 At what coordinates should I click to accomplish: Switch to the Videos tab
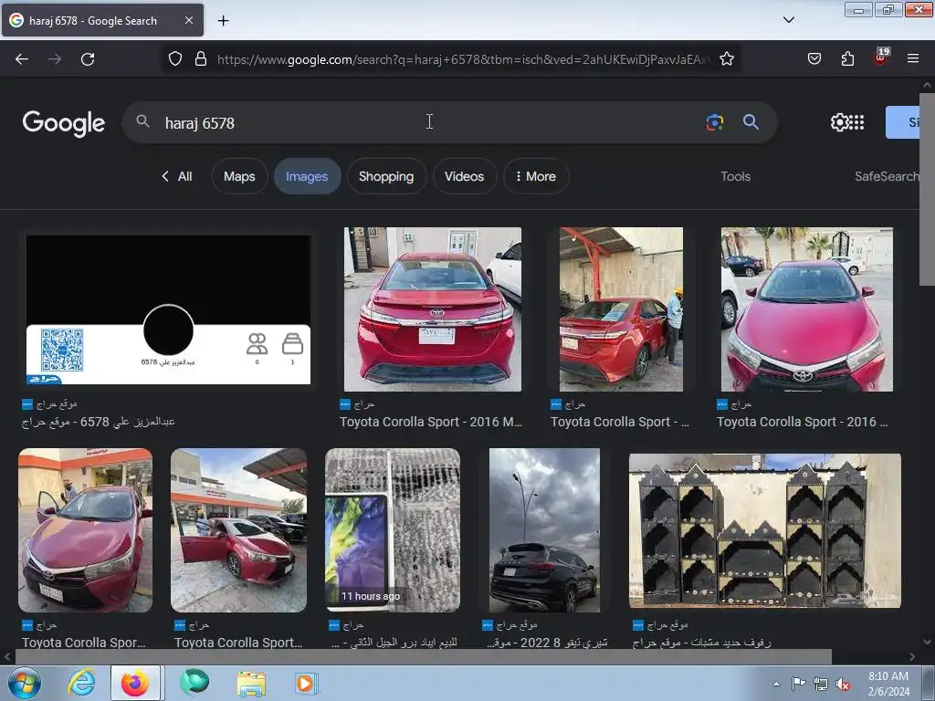click(464, 176)
